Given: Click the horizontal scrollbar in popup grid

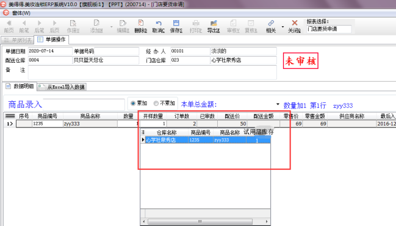Looking at the screenshot, I should [205, 222].
